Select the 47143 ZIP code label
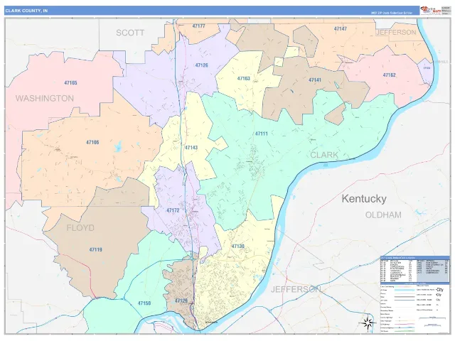This screenshot has height=341, width=455. tap(191, 148)
